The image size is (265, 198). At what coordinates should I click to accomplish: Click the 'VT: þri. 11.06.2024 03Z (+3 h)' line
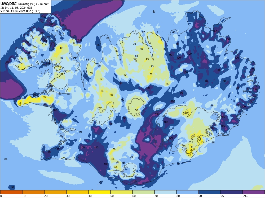pos(20,11)
